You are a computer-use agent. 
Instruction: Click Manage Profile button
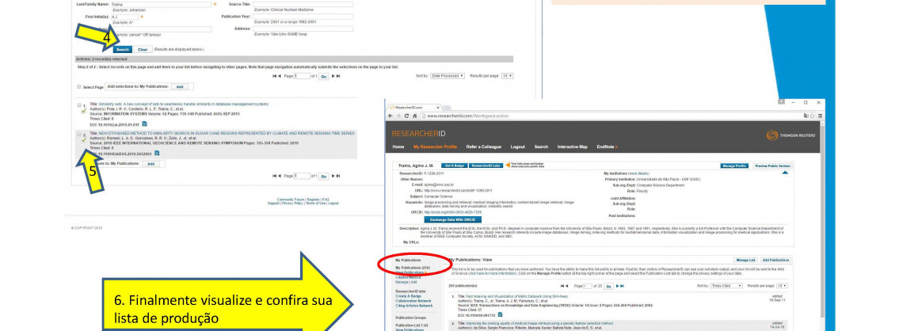tap(735, 165)
